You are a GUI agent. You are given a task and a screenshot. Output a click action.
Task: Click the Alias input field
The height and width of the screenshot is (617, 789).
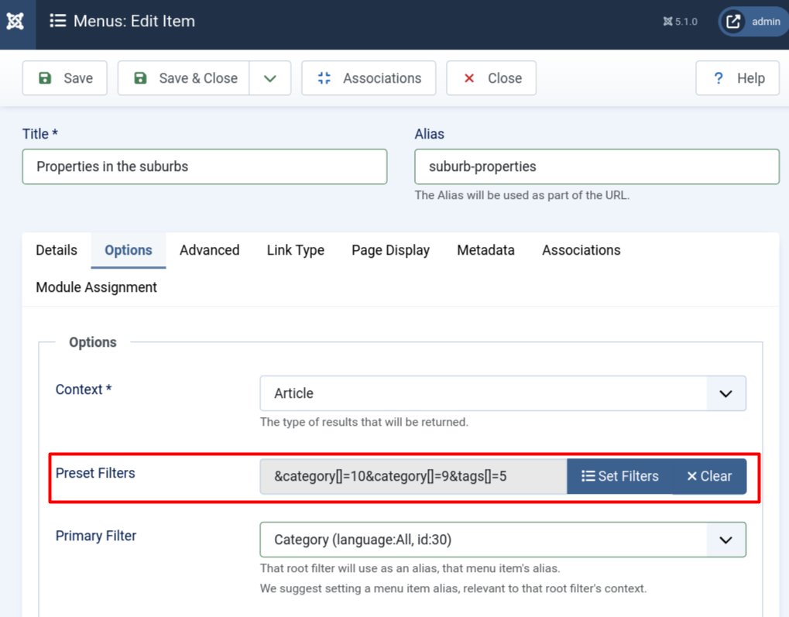(x=597, y=166)
